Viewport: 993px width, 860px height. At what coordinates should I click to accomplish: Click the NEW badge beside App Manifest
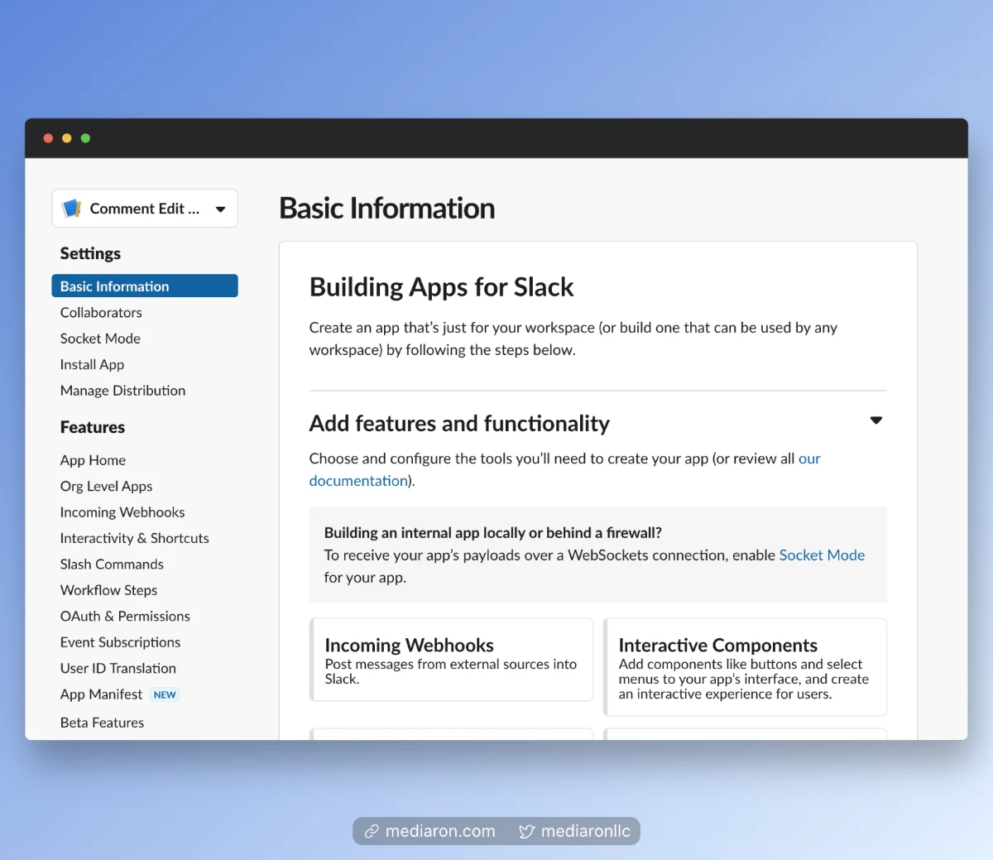(x=165, y=694)
